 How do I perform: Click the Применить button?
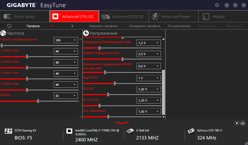pyautogui.click(x=234, y=26)
